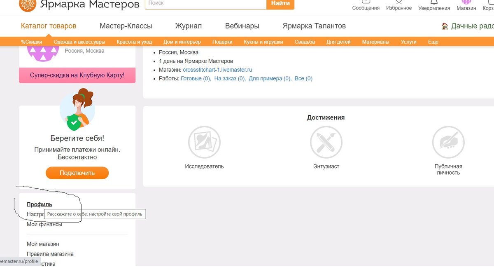Click the search field Поиск
The height and width of the screenshot is (267, 494).
point(206,3)
